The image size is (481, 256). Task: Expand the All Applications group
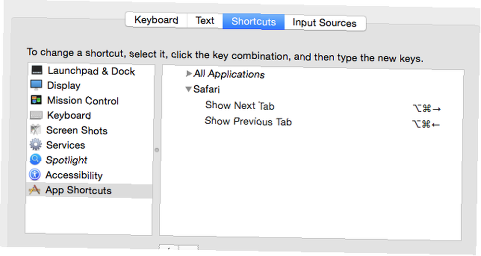(x=189, y=73)
